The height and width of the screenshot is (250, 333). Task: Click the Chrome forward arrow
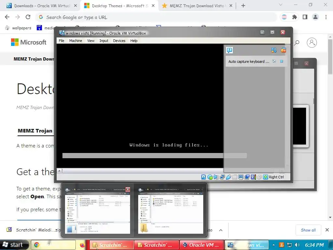click(18, 17)
